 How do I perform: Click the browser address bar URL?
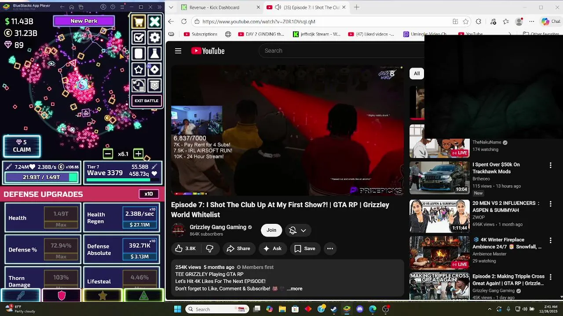(x=259, y=22)
